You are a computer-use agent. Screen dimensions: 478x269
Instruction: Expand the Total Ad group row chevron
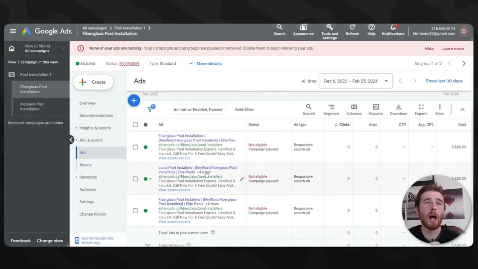click(147, 245)
